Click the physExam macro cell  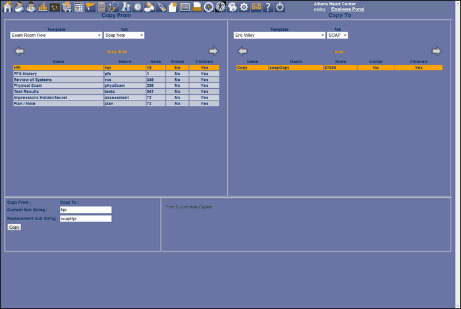[124, 85]
